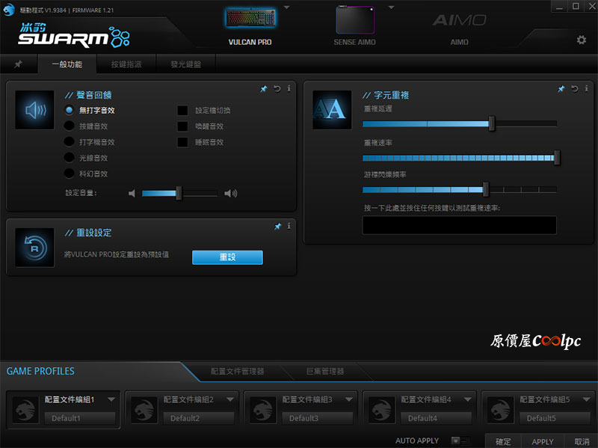
Task: Click the Default1 profile name field
Action: click(x=80, y=418)
